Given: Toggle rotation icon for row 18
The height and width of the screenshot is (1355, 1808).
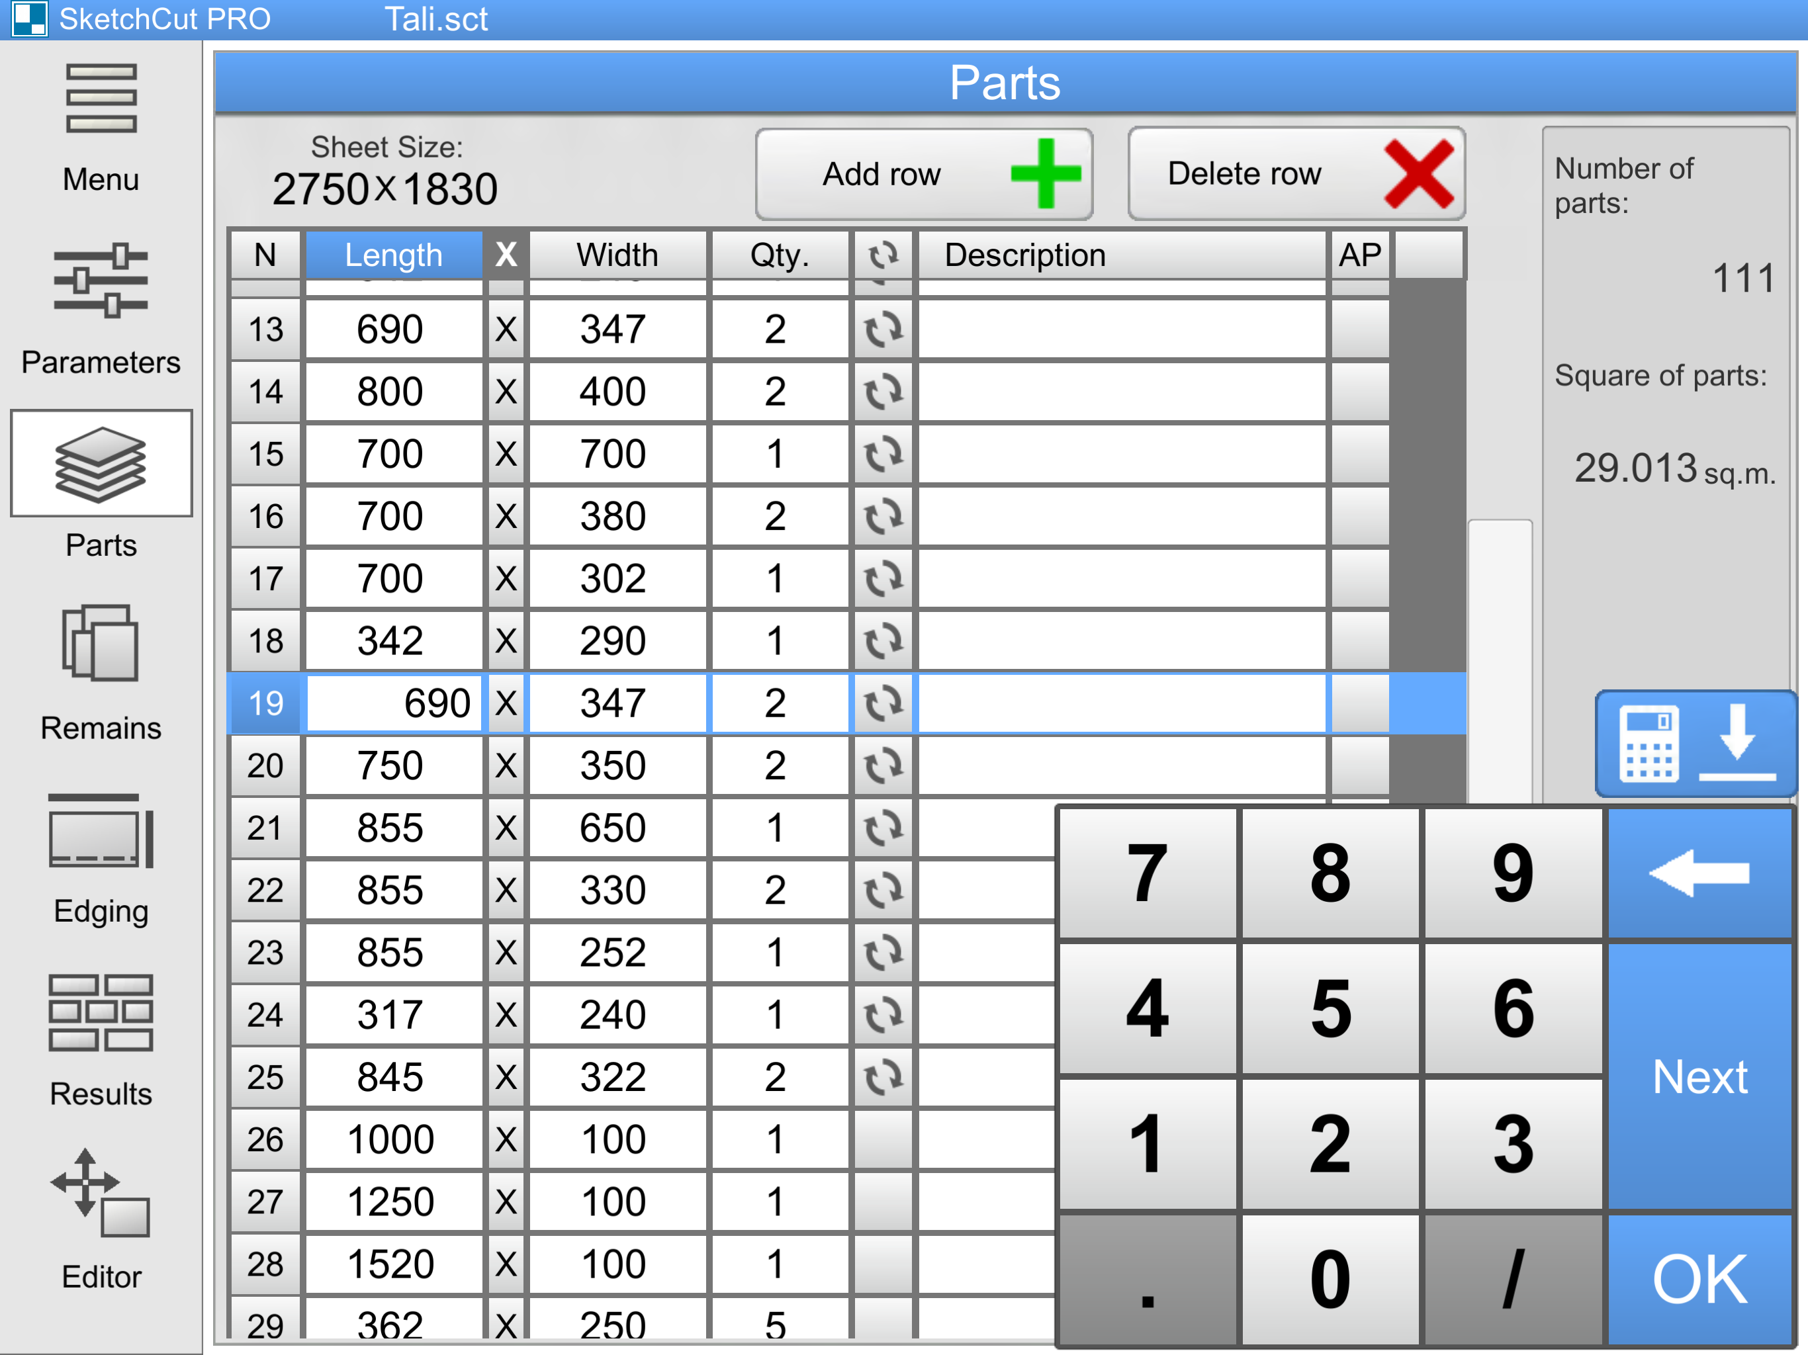Looking at the screenshot, I should pos(883,642).
